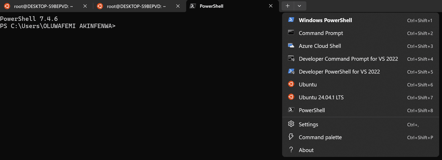The width and height of the screenshot is (442, 160).
Task: Open Command palette from the menu
Action: (x=320, y=137)
